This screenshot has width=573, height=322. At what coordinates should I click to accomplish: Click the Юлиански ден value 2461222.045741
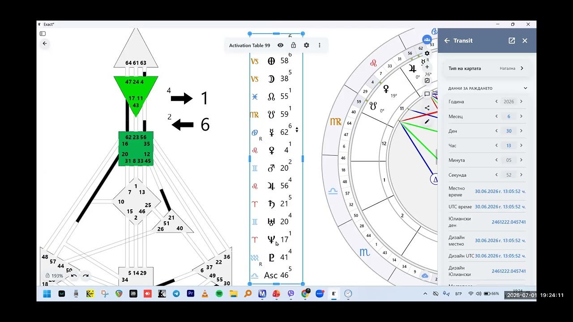(509, 222)
